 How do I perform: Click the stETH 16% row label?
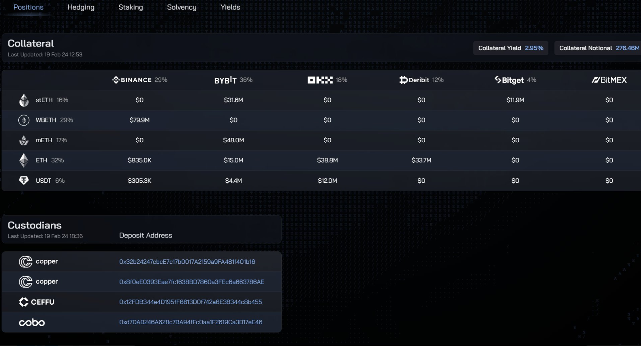tap(52, 100)
